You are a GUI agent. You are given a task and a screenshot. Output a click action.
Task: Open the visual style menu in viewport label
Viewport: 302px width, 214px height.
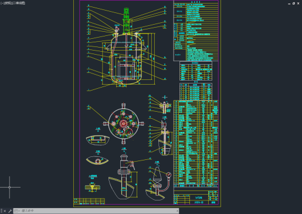19,3
